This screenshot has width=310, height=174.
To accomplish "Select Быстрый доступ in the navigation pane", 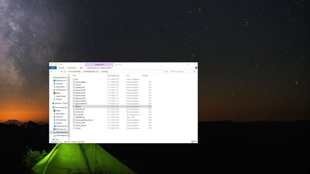I will (61, 77).
